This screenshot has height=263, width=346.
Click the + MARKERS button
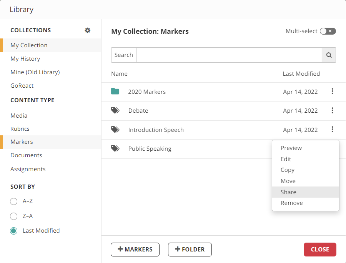[x=135, y=250]
